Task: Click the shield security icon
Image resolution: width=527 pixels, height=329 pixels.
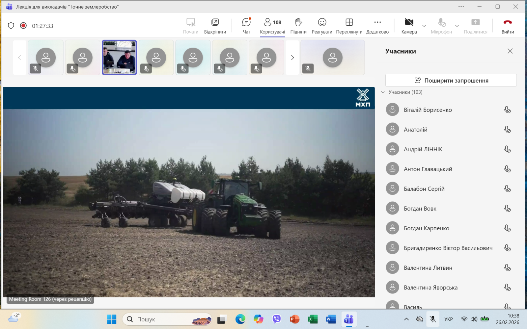Action: point(11,26)
